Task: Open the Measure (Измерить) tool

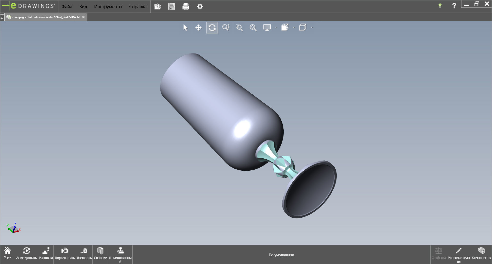Action: click(x=84, y=253)
